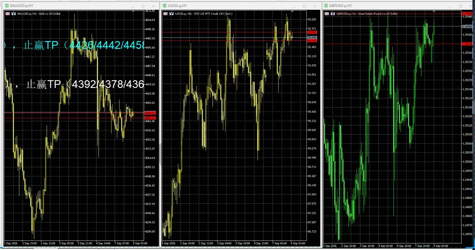475x250 pixels.
Task: Click the XAUUSD.p,H1 window chart icon
Action: point(7,6)
